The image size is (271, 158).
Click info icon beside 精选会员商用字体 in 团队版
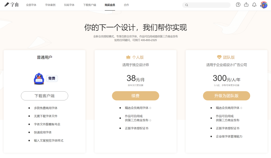[x=241, y=108]
